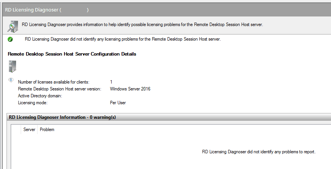The width and height of the screenshot is (331, 169).
Task: Click the 'Configuration Details' bold section heading
Action: 72,54
